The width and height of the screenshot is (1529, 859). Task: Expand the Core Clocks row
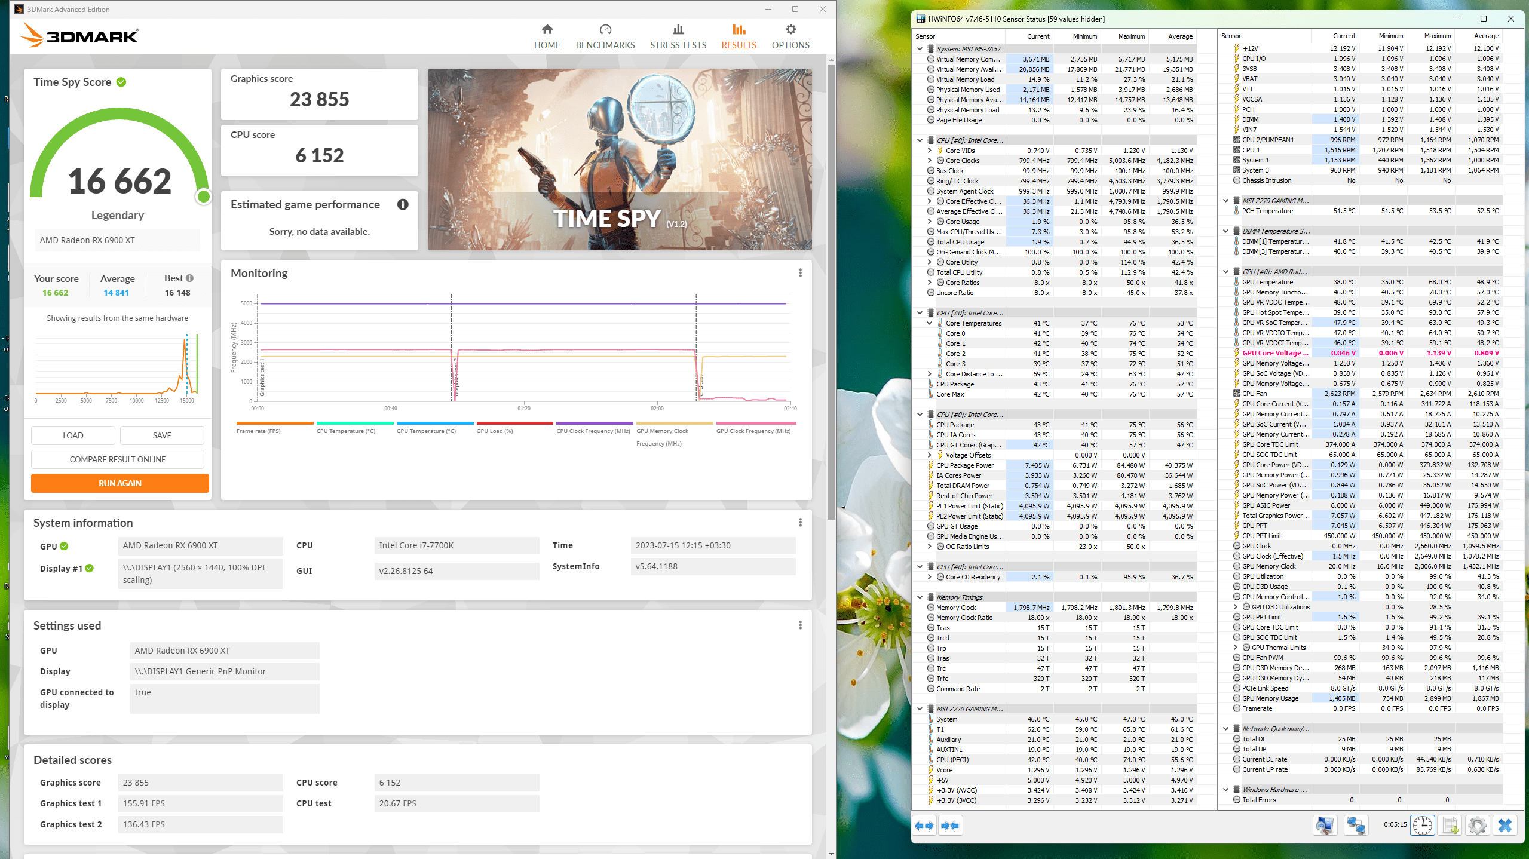pos(929,161)
